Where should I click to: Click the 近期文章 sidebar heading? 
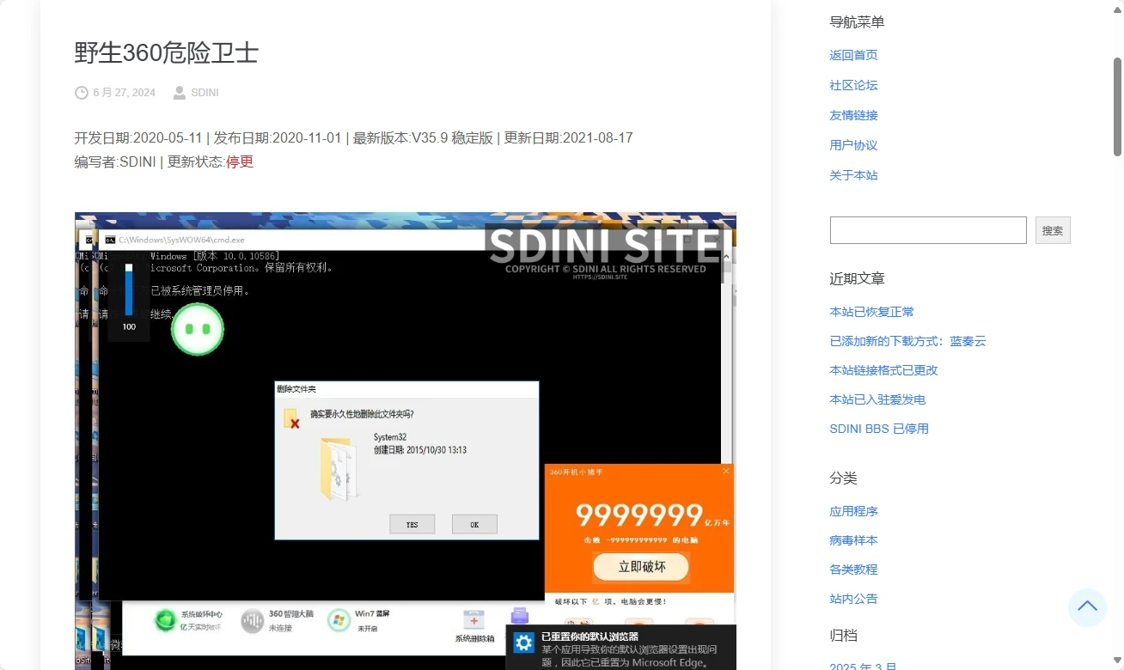[857, 278]
